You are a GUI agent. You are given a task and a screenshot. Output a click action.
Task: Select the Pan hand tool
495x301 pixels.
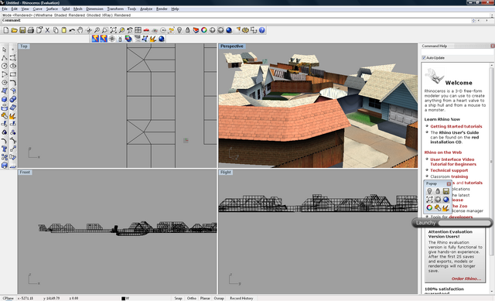click(x=80, y=30)
